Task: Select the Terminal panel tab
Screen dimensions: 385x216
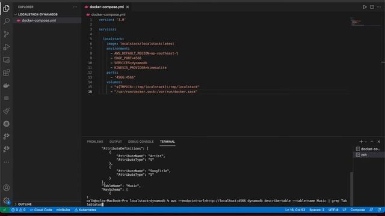Action: click(167, 142)
